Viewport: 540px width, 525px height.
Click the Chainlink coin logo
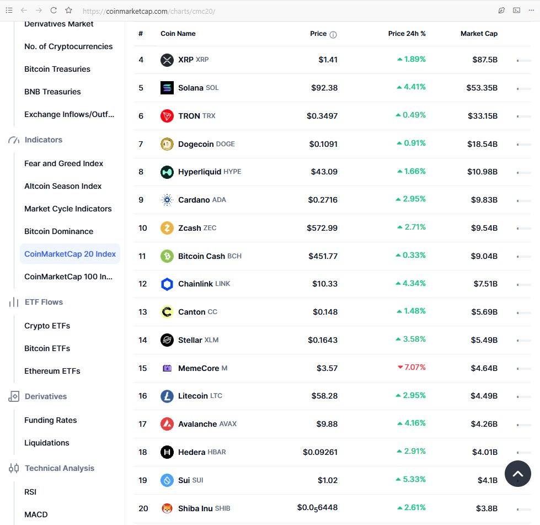coord(167,284)
